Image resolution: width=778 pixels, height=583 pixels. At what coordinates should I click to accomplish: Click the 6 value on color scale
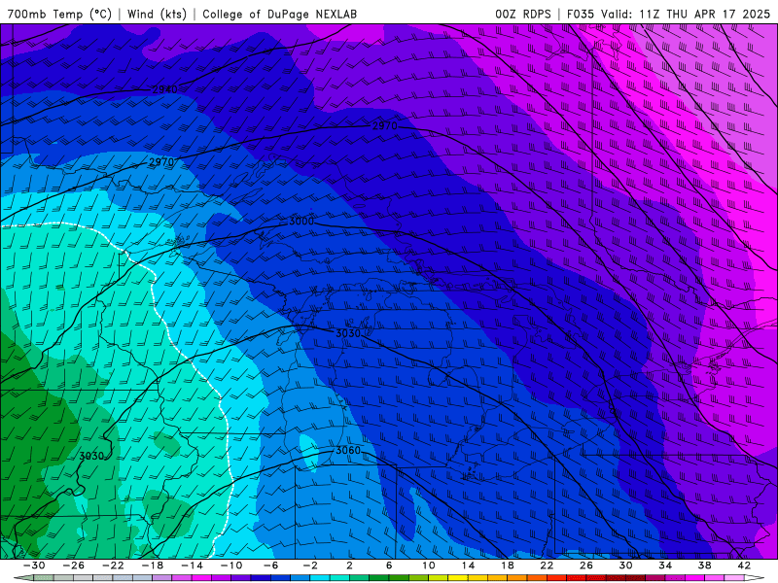pyautogui.click(x=390, y=566)
